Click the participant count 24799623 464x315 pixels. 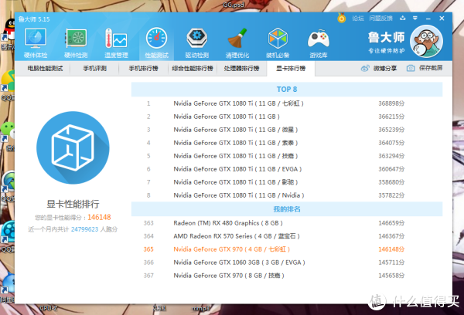pos(84,229)
